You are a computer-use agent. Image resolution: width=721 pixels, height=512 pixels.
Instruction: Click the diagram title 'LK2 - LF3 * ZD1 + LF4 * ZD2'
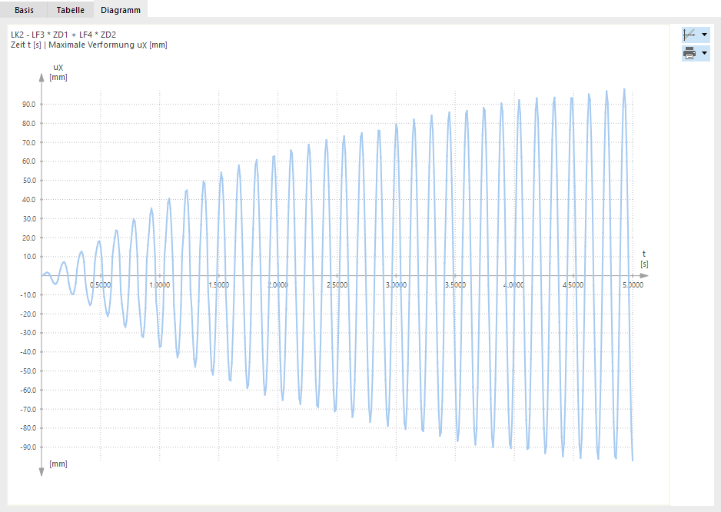pyautogui.click(x=64, y=35)
